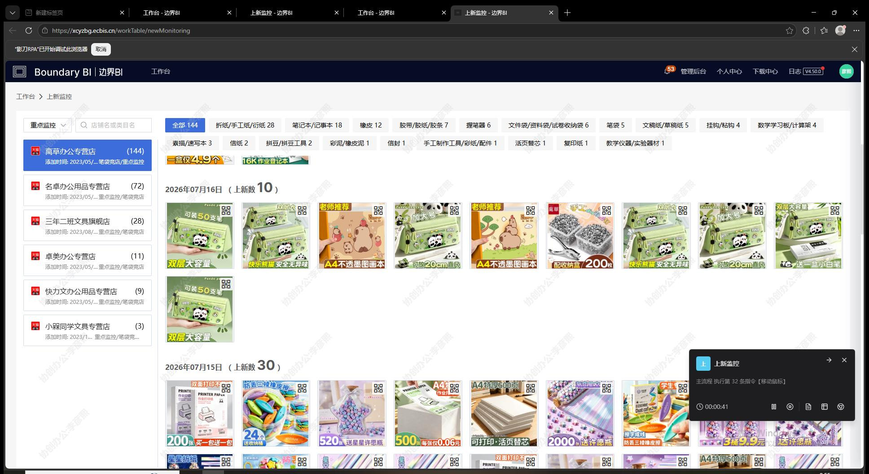Viewport: 869px width, 474px height.
Task: Select the 挂钩/粘钩 4 category
Action: click(x=723, y=125)
